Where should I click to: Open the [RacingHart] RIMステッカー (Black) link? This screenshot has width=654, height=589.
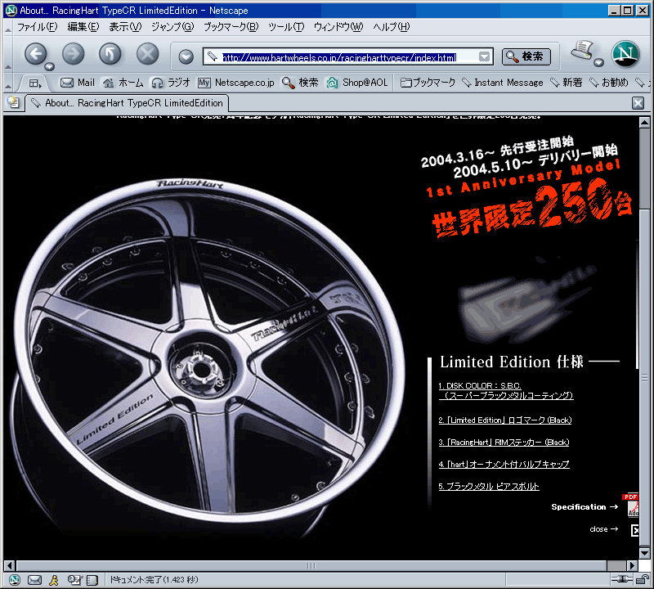coord(504,442)
